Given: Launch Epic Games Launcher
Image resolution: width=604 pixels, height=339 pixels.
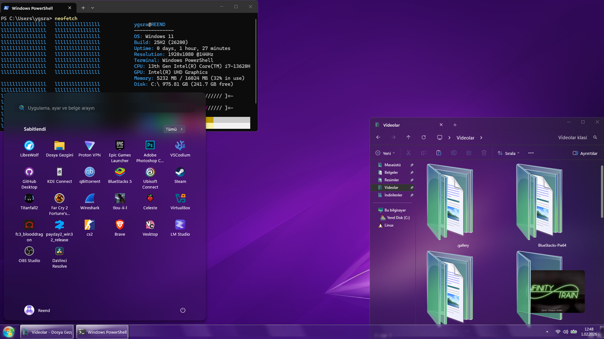Looking at the screenshot, I should 120,151.
